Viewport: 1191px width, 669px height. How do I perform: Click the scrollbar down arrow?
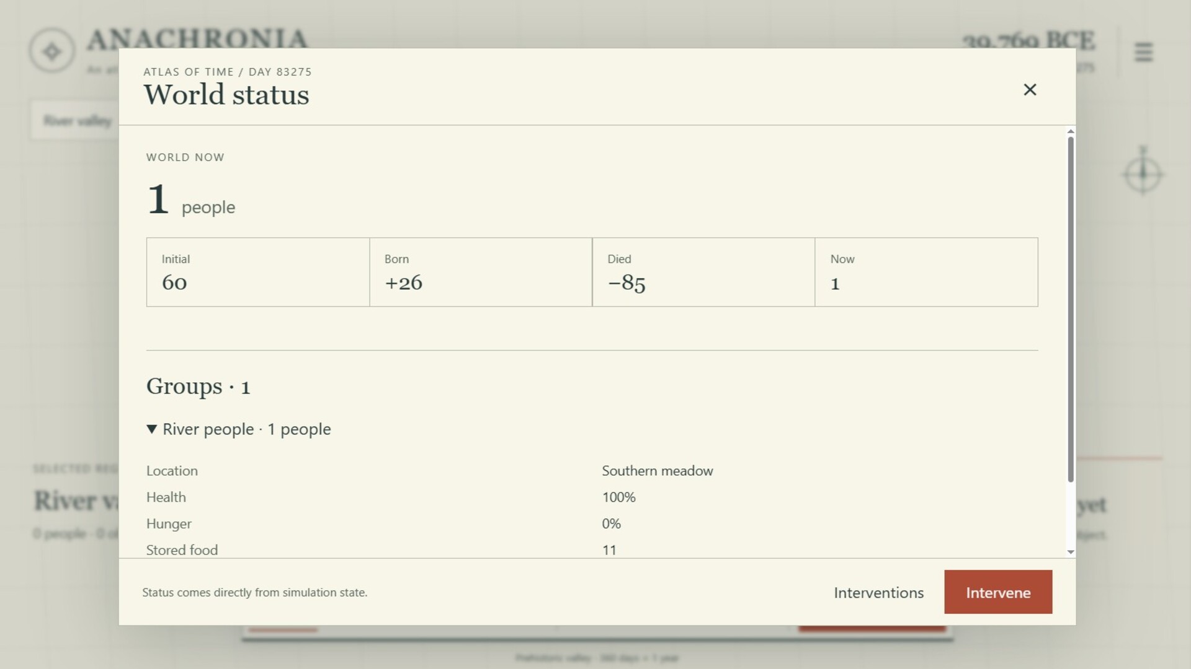1071,552
